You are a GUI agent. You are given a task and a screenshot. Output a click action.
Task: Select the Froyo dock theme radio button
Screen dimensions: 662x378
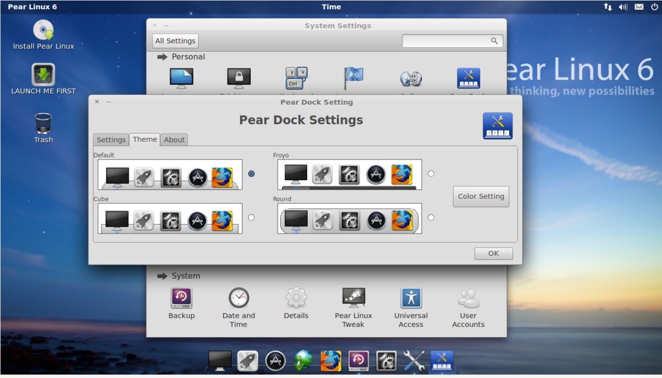pyautogui.click(x=431, y=173)
